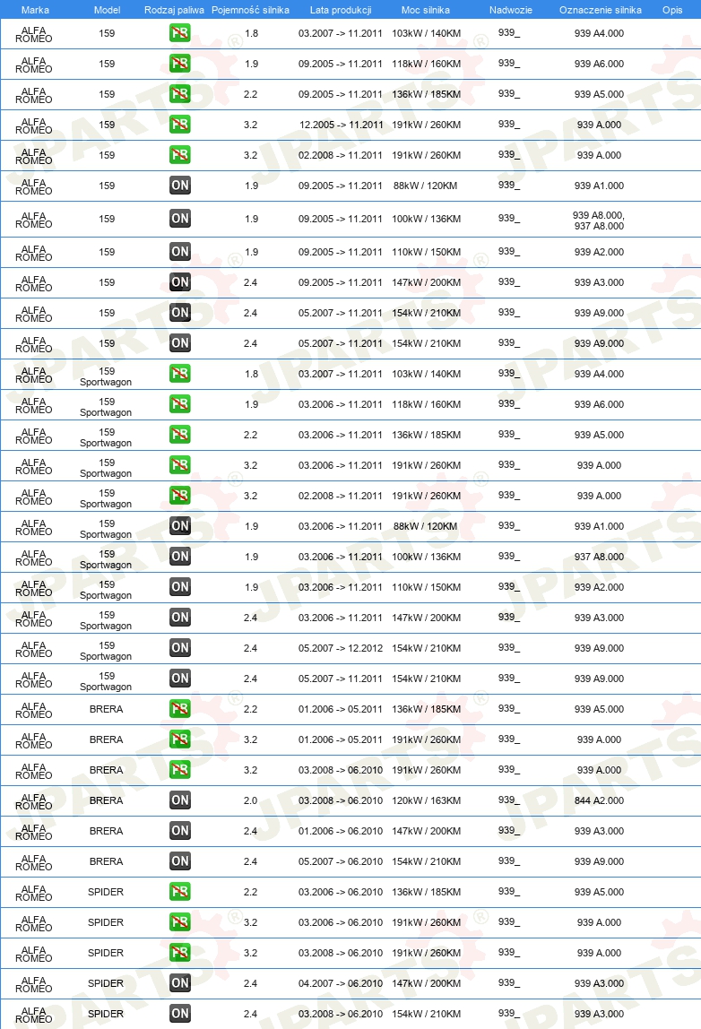Click petrol icon for SPIDER 2.2 row
This screenshot has width=701, height=1029.
180,891
